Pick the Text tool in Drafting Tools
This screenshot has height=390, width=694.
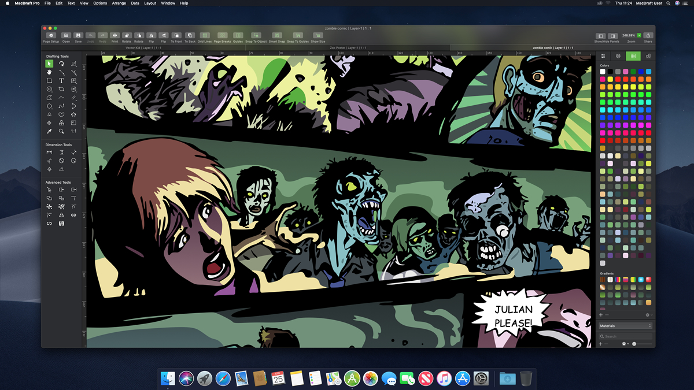click(61, 81)
